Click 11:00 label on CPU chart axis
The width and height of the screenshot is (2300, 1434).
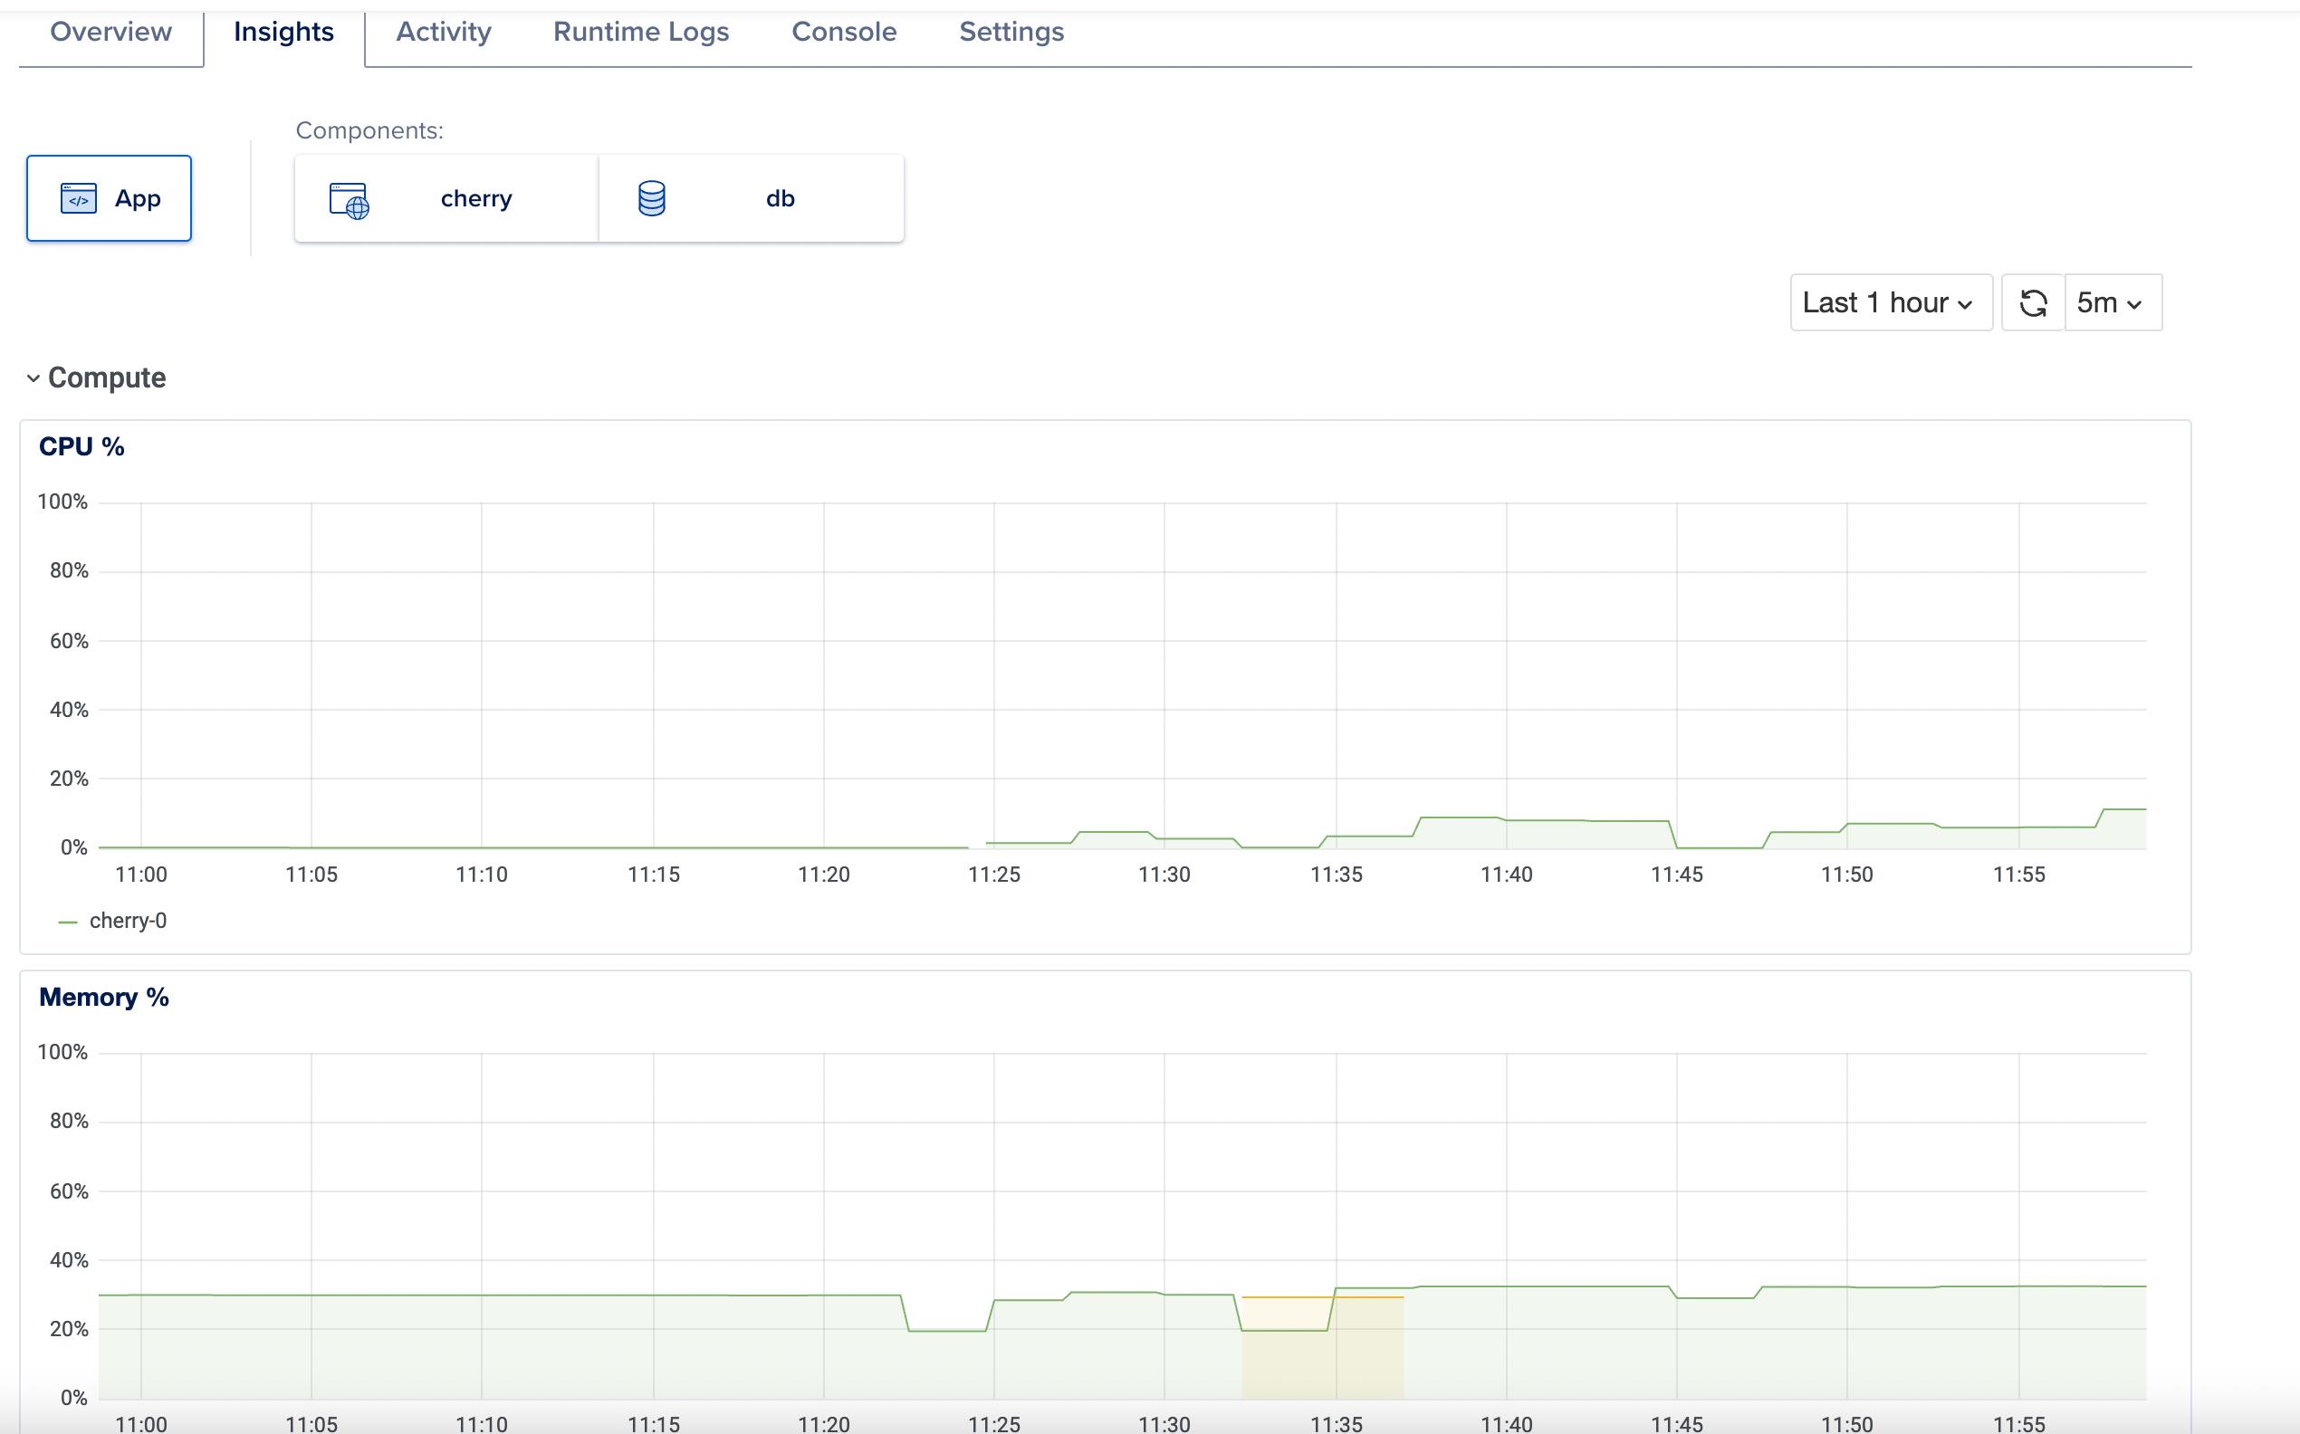(x=141, y=875)
